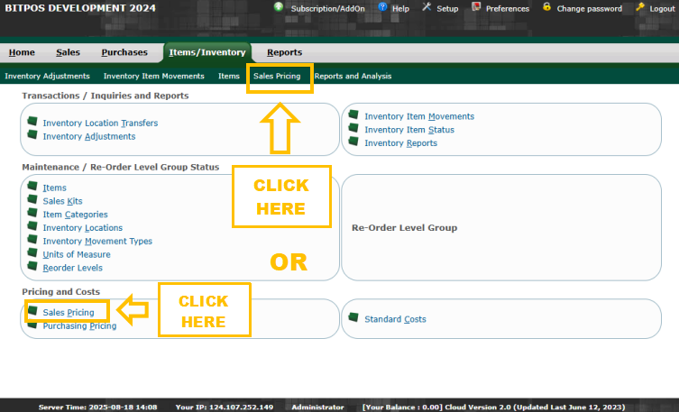This screenshot has height=412, width=679.
Task: Click the '[Your Balance : 0.00]' status text
Action: 402,407
